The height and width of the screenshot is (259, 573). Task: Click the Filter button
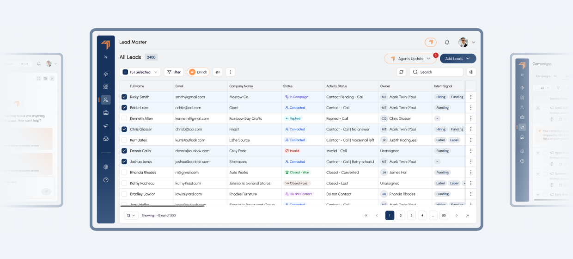[174, 72]
